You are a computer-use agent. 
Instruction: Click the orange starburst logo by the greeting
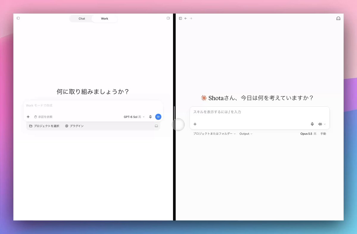point(204,98)
